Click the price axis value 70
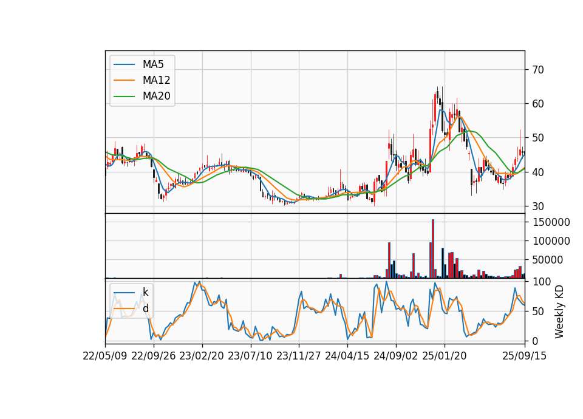Image resolution: width=583 pixels, height=419 pixels. (x=538, y=69)
